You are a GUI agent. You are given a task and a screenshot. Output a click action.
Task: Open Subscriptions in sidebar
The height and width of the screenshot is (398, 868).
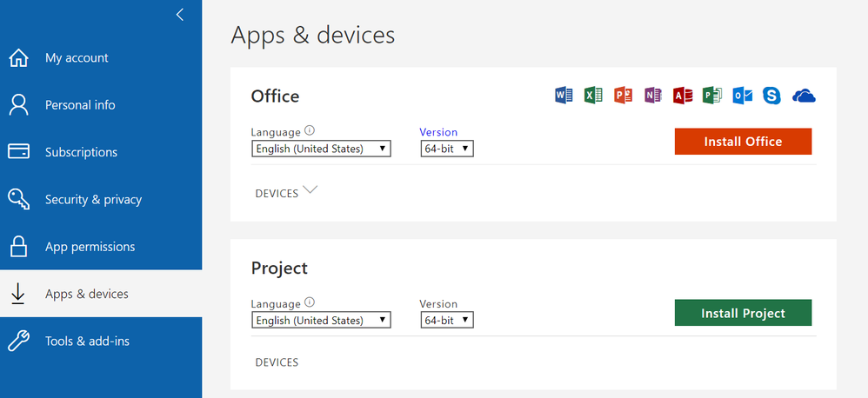[x=101, y=152]
